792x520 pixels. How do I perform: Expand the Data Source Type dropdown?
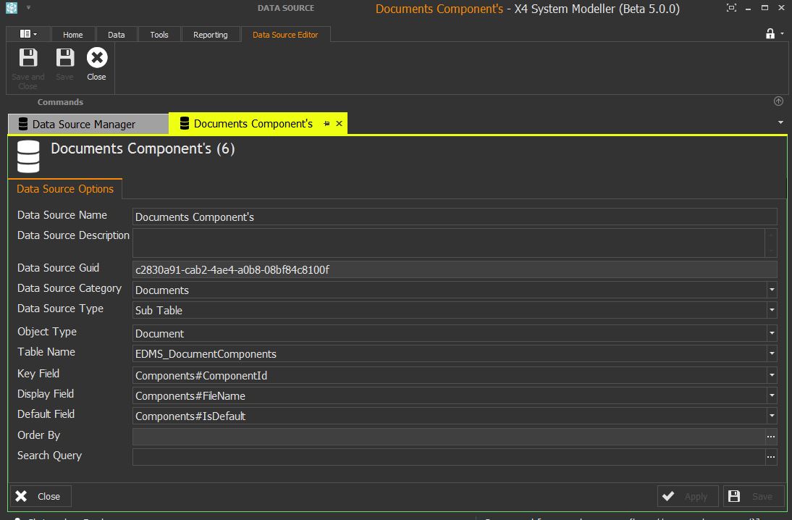pos(772,310)
